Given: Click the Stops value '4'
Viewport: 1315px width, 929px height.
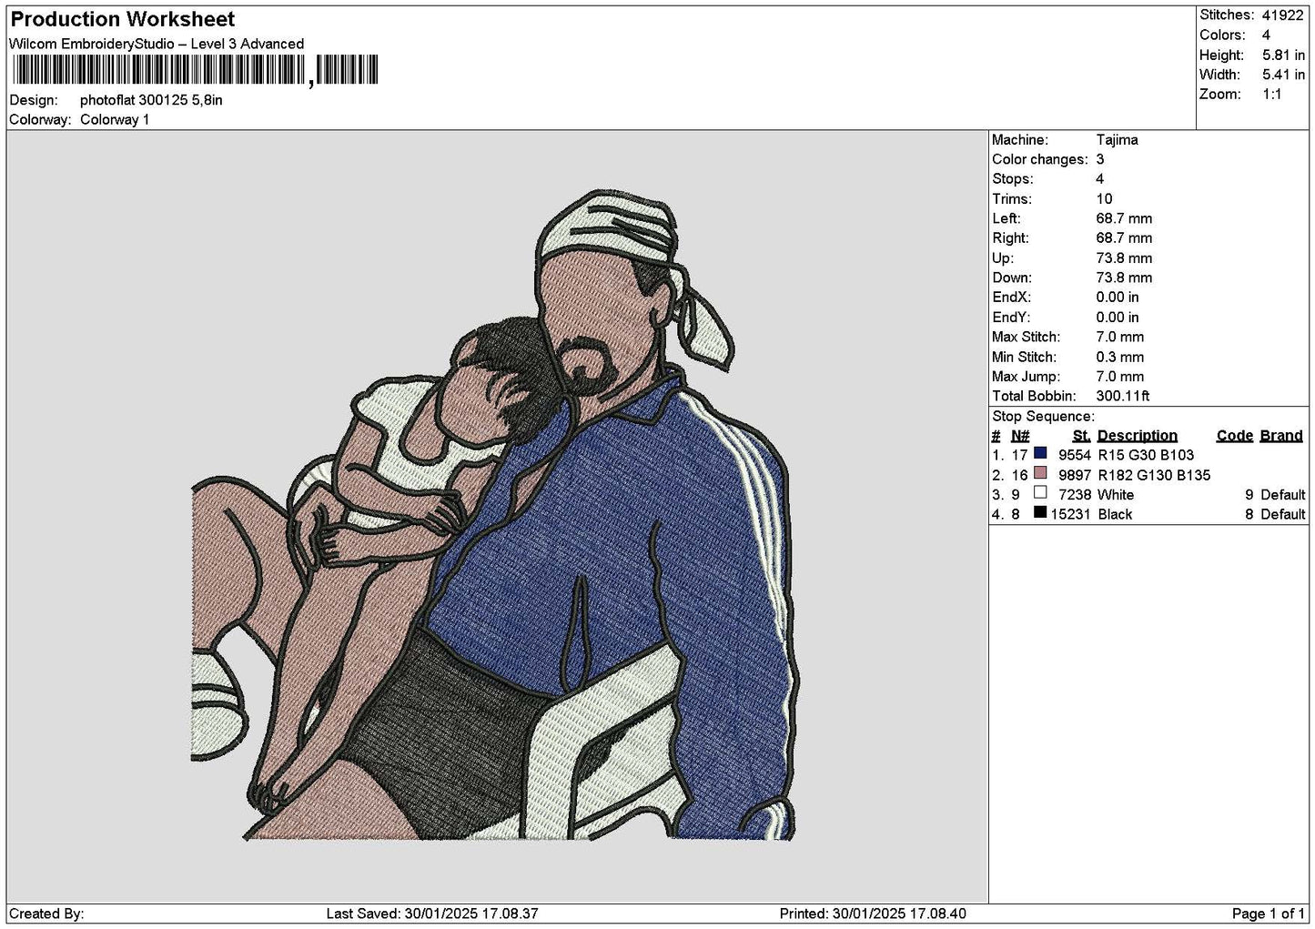Looking at the screenshot, I should click(x=1100, y=179).
